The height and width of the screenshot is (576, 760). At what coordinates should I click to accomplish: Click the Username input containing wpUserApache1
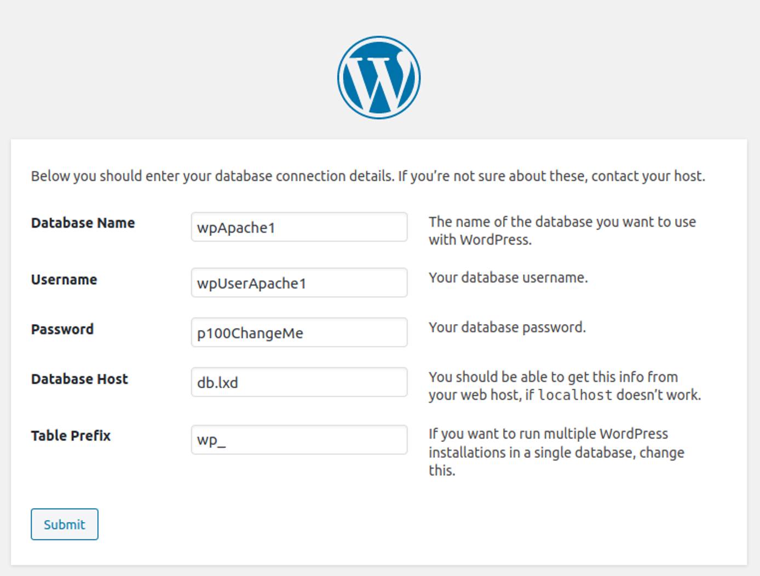tap(298, 283)
